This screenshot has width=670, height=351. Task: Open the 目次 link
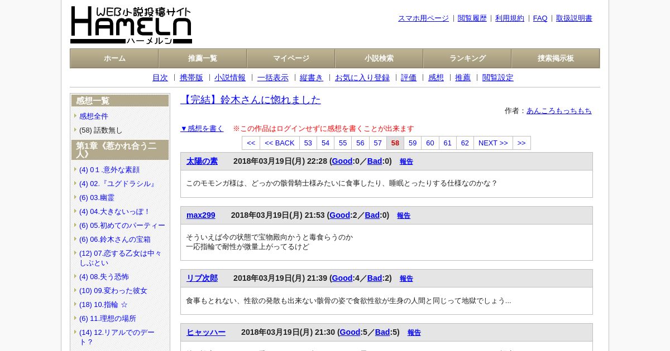click(160, 78)
